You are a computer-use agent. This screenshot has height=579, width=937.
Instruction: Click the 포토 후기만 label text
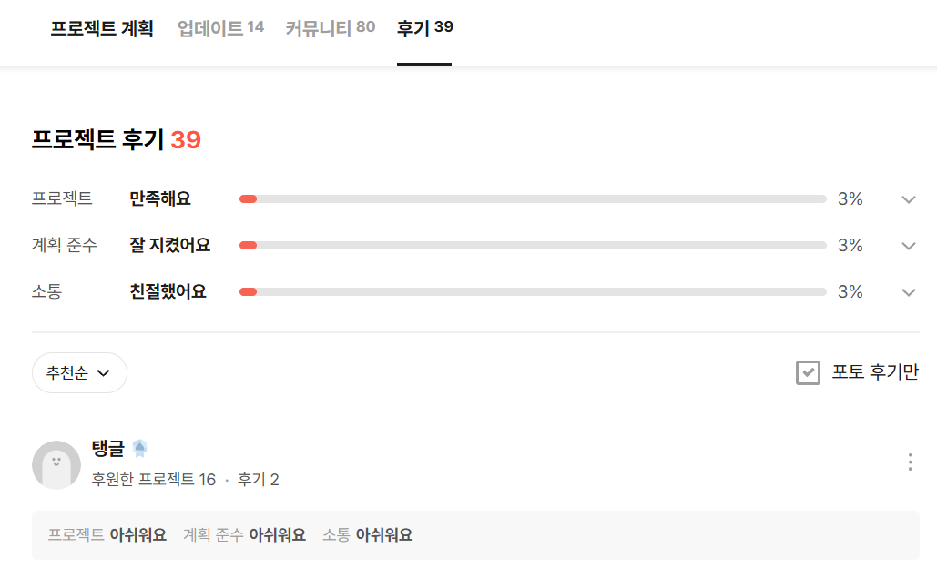[x=874, y=372]
